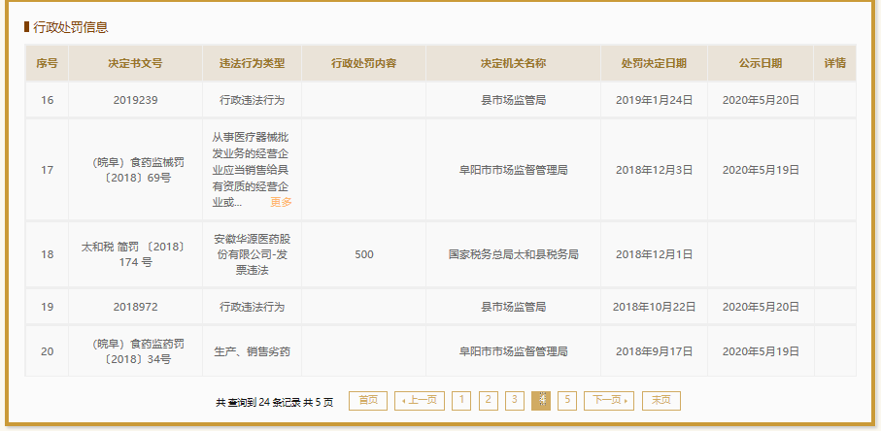The width and height of the screenshot is (881, 431).
Task: Click the 处罚决定日期 column header
Action: tap(654, 63)
